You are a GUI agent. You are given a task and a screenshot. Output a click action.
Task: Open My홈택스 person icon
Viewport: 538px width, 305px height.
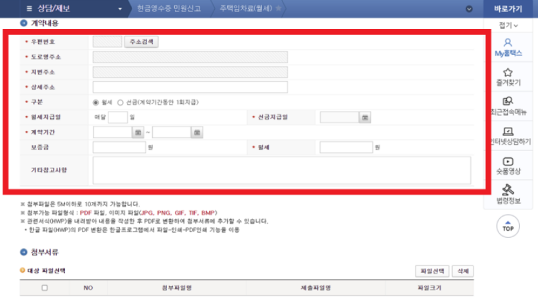508,43
